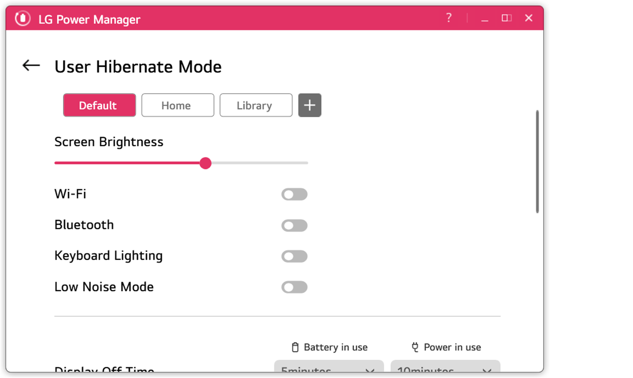
Task: Turn on Bluetooth switch
Action: point(294,225)
